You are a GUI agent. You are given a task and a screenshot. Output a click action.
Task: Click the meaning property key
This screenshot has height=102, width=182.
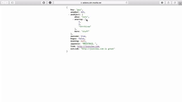click(x=75, y=41)
